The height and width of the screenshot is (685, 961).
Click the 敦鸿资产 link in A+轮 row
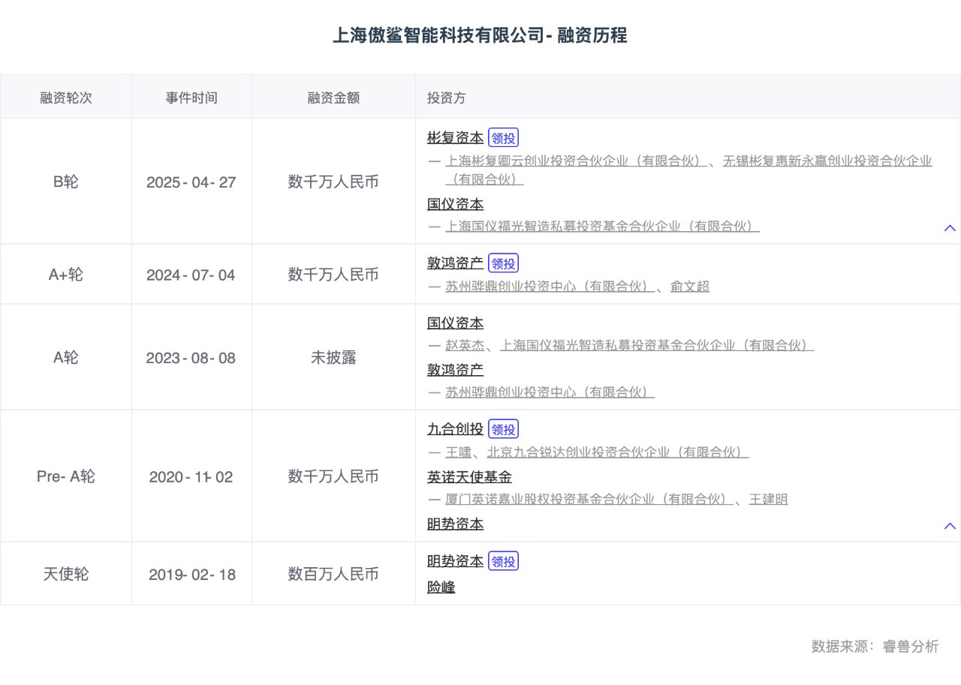[x=455, y=263]
